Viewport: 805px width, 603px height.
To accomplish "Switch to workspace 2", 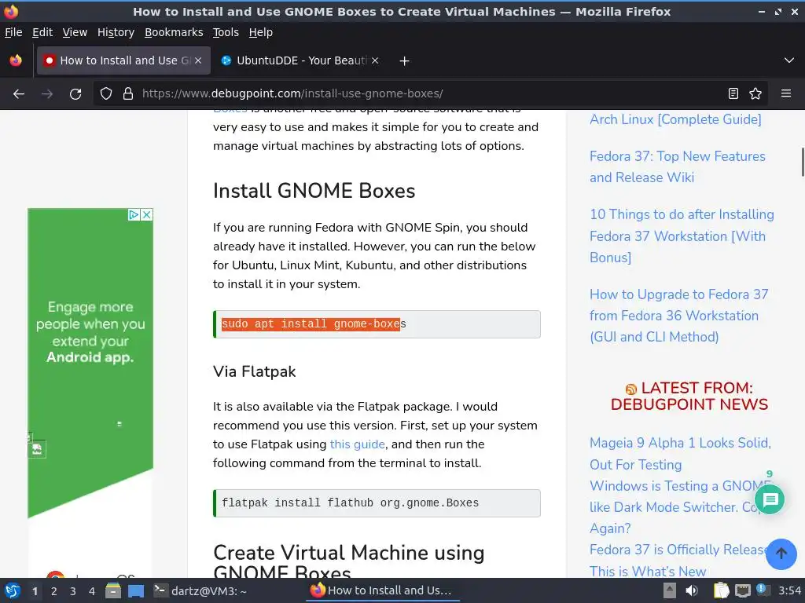I will tap(54, 591).
